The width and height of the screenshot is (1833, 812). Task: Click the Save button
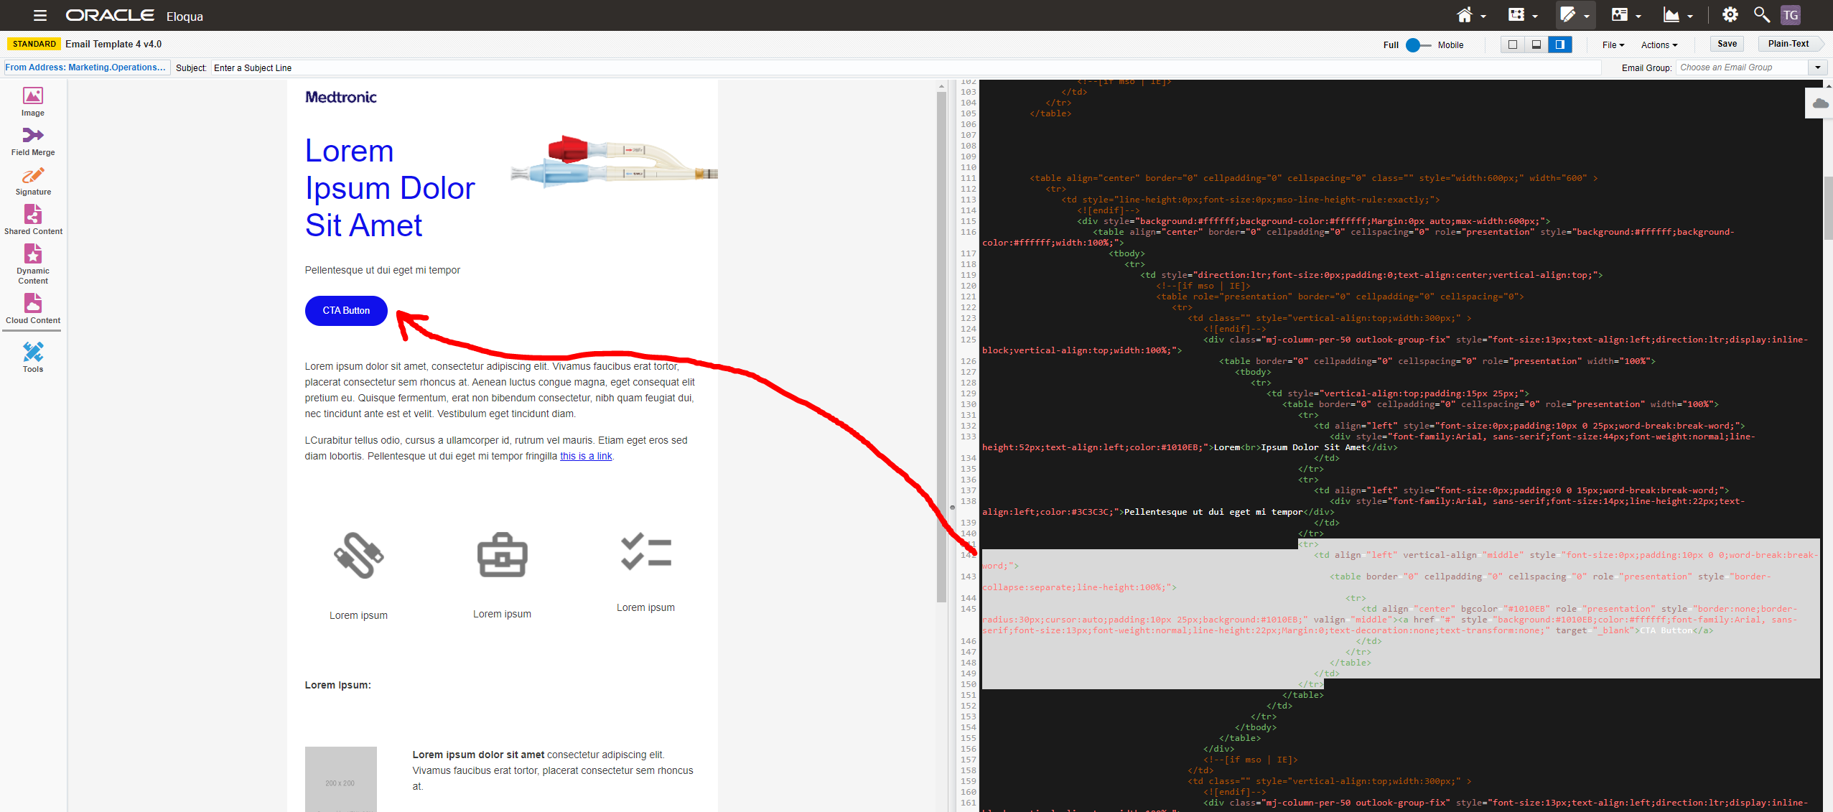click(x=1727, y=44)
